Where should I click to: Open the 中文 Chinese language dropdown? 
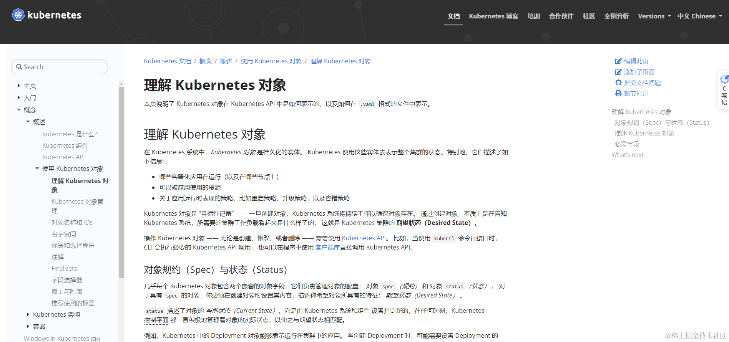coord(700,16)
